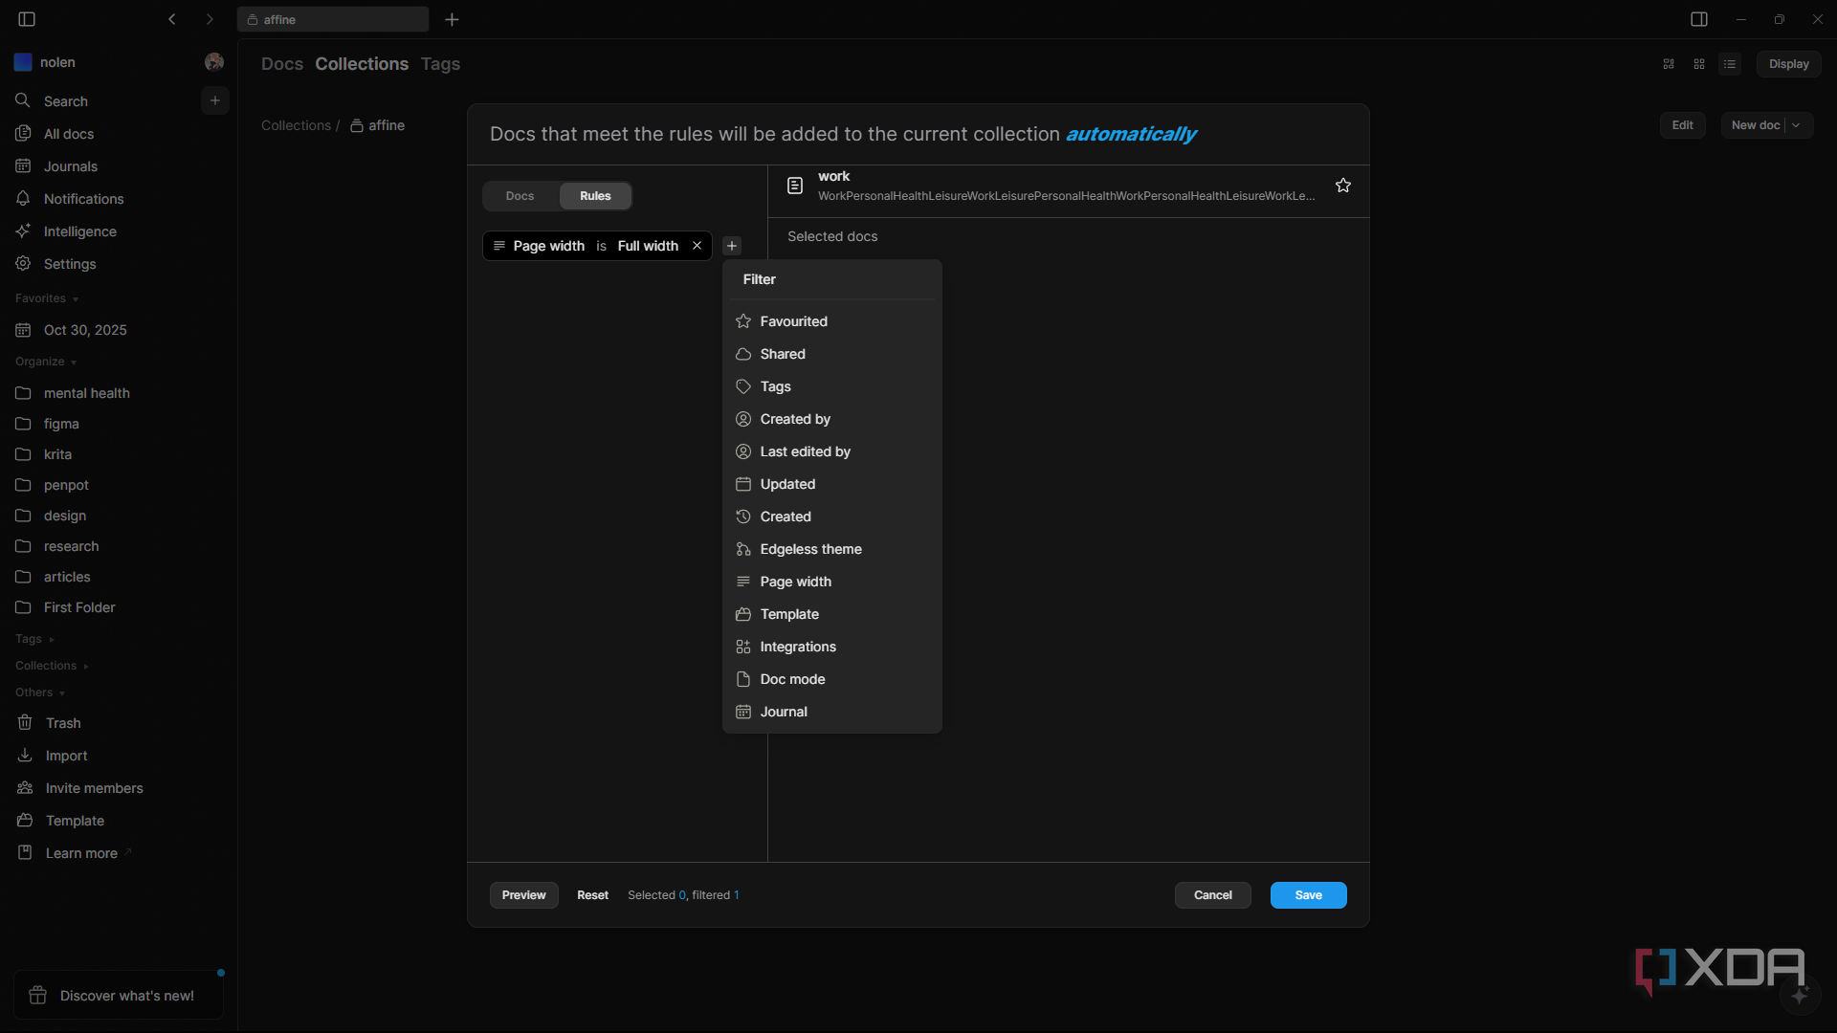Click the Preview button
Screen dimensions: 1837x1033
coord(524,895)
